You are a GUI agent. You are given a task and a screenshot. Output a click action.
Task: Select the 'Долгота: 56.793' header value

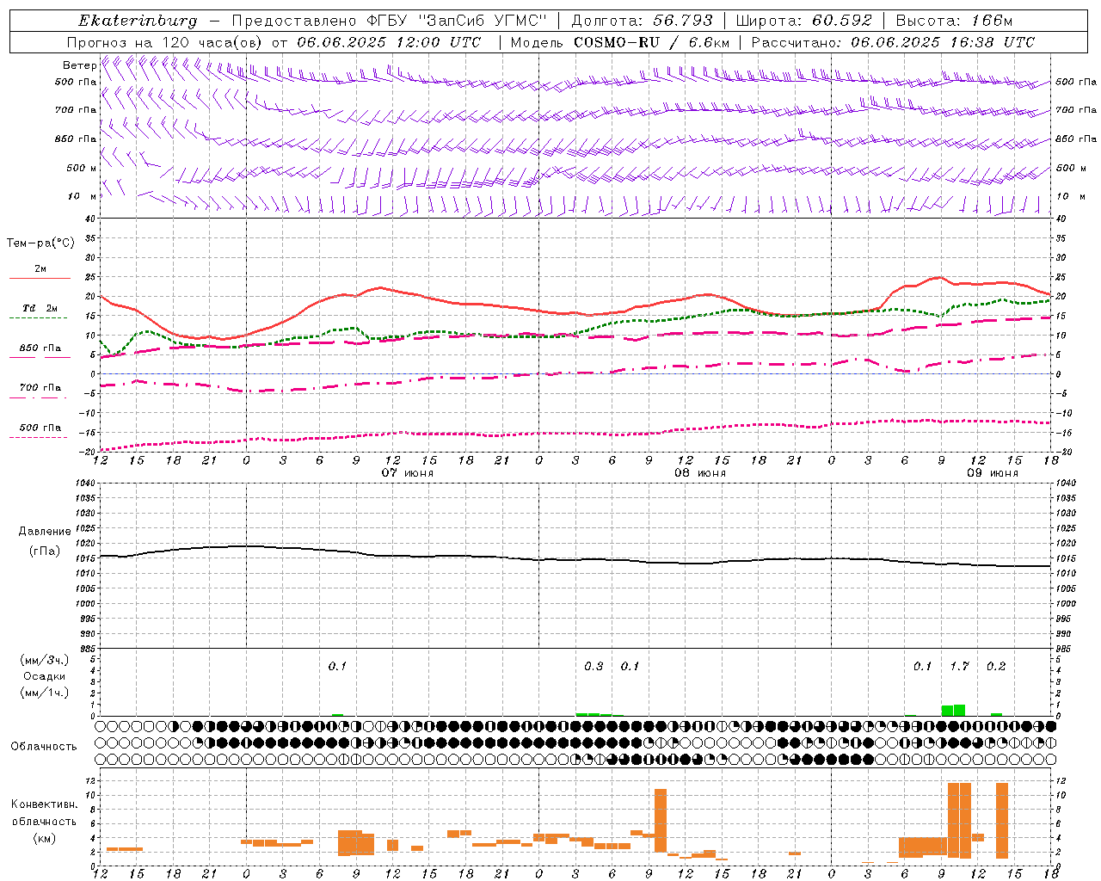tap(641, 21)
